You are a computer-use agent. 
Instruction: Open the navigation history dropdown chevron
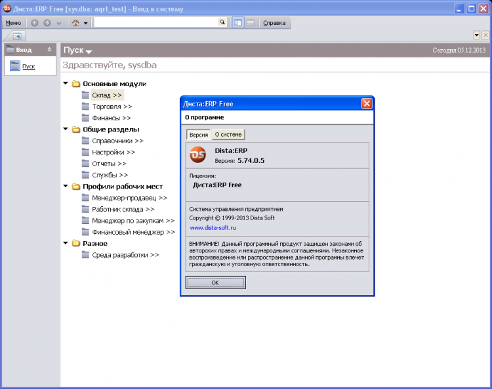(x=58, y=23)
